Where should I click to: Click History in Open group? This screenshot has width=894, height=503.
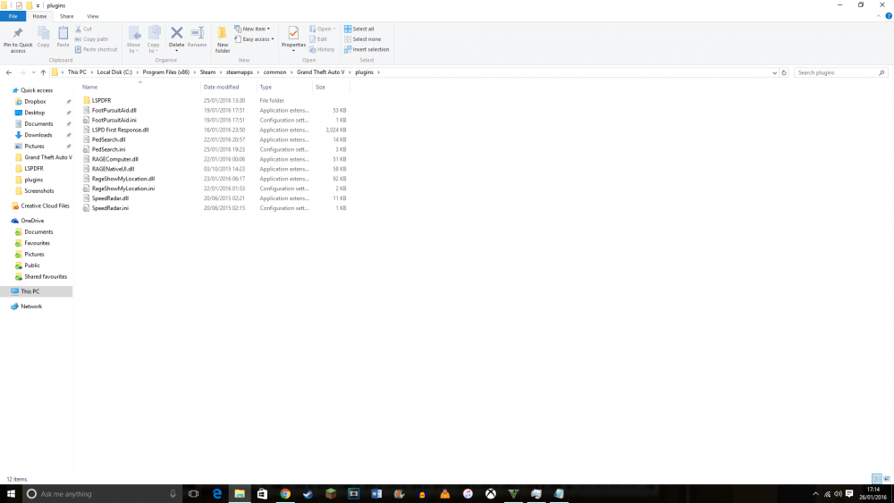click(x=322, y=49)
